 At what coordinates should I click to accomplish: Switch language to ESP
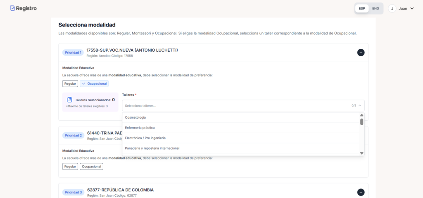[362, 8]
